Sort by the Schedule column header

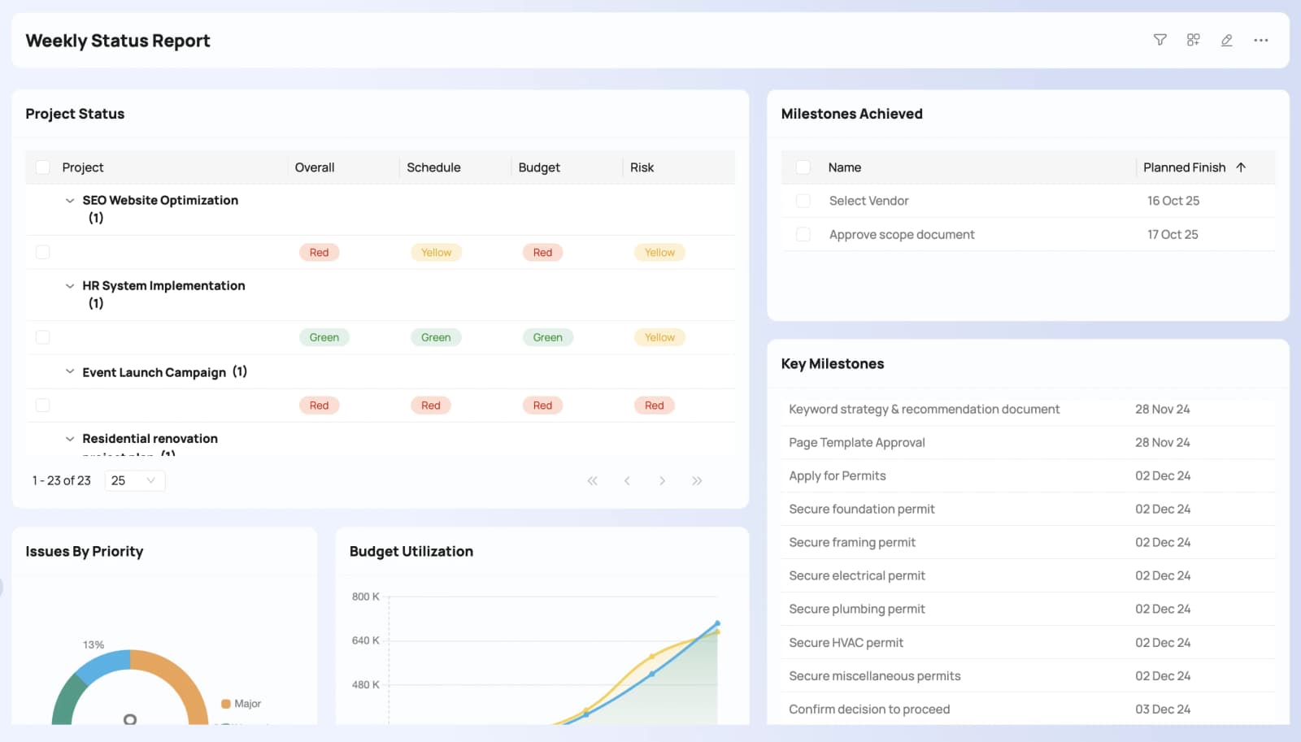click(x=433, y=167)
